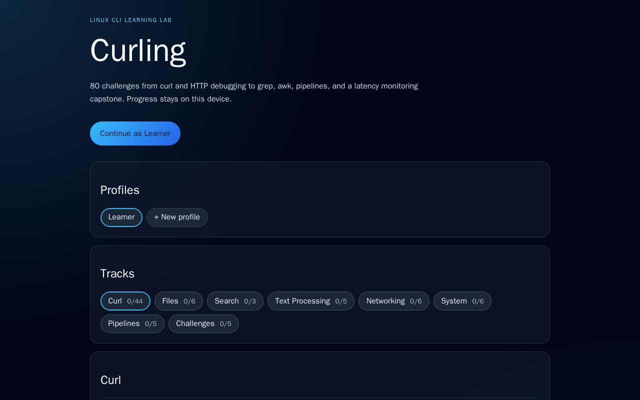
Task: Open the Files track tab
Action: pos(178,301)
